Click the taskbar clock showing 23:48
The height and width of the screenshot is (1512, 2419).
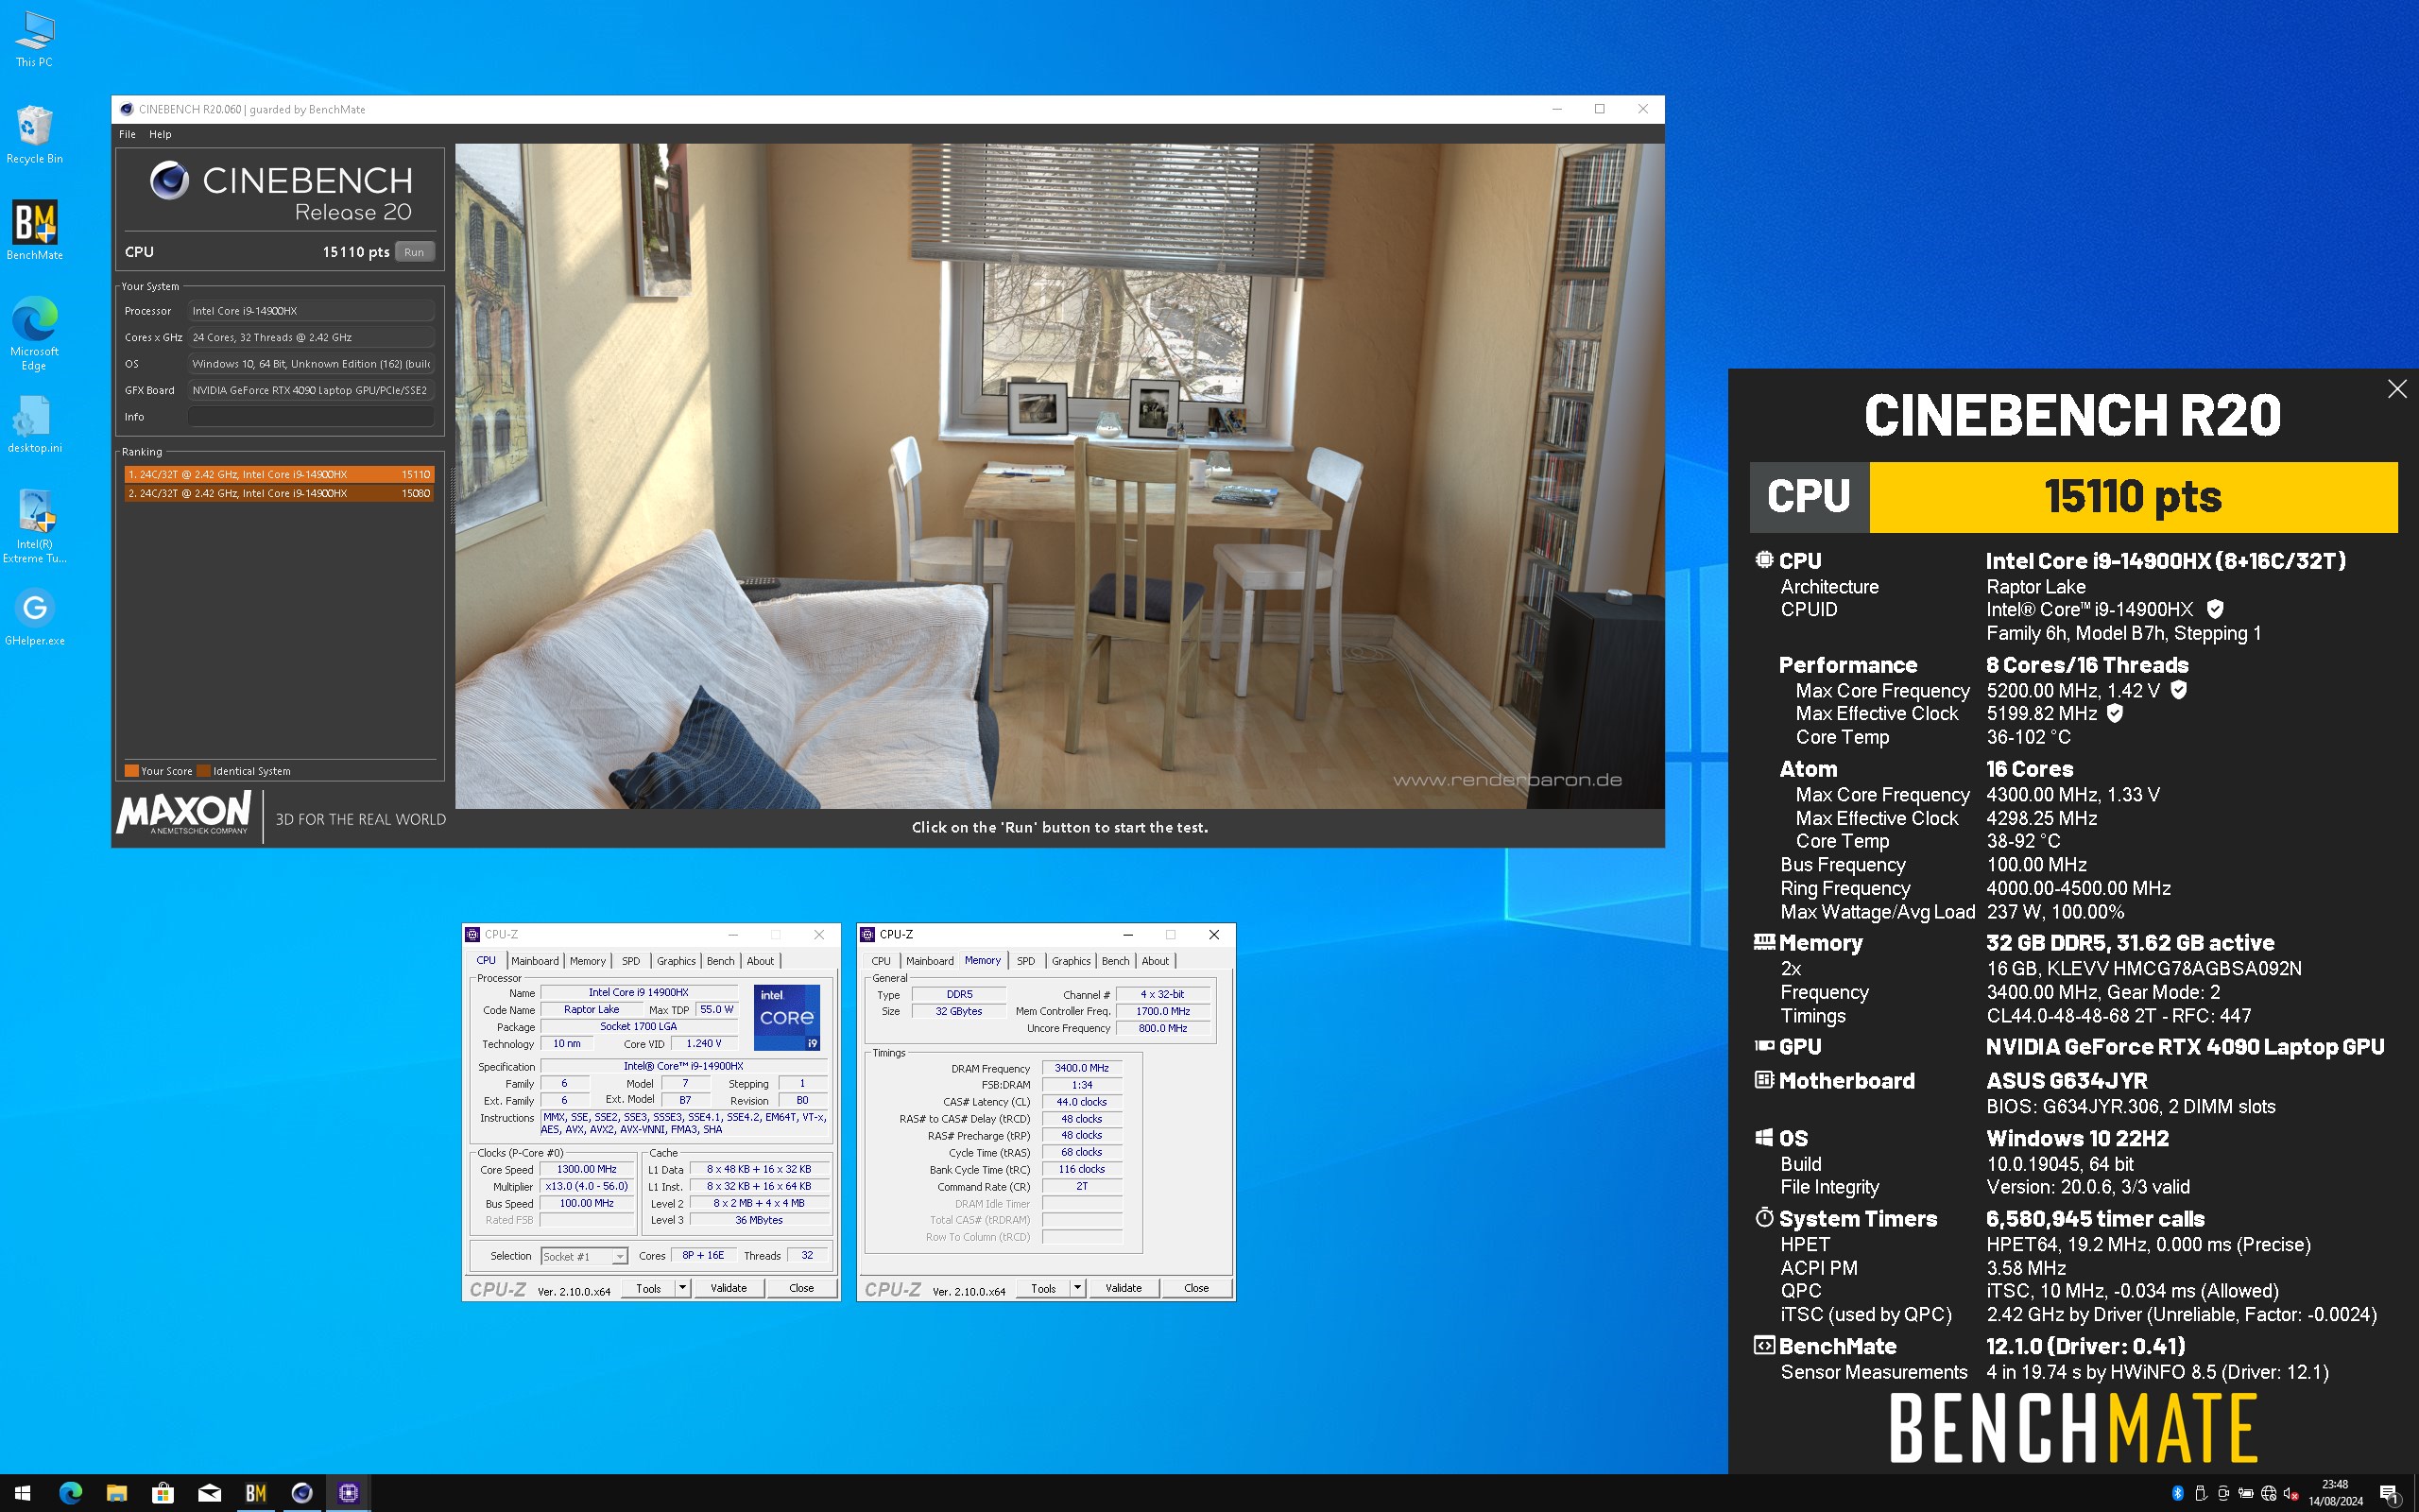click(x=2335, y=1493)
